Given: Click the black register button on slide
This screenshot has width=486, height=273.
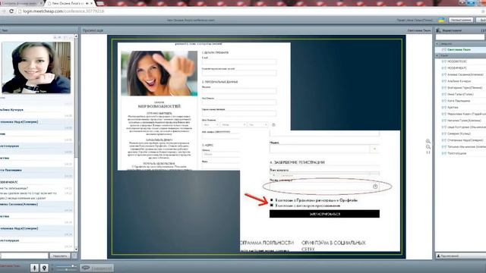Looking at the screenshot, I should pyautogui.click(x=324, y=214).
